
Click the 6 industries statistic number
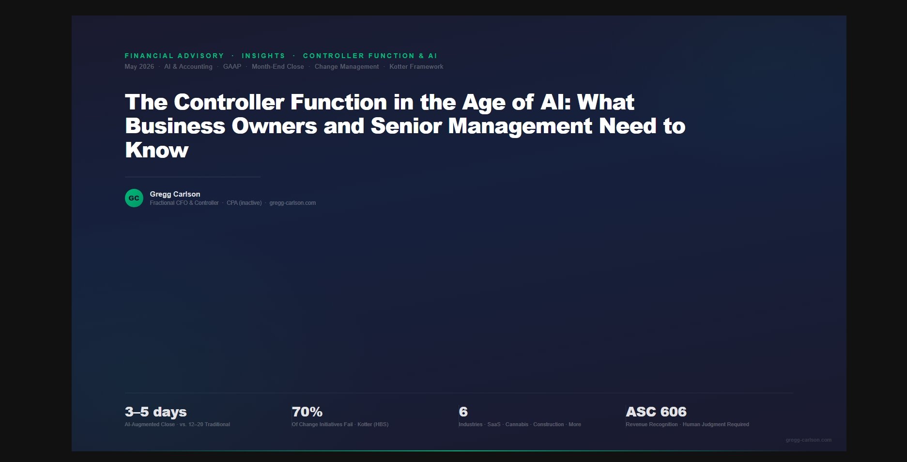pyautogui.click(x=463, y=412)
